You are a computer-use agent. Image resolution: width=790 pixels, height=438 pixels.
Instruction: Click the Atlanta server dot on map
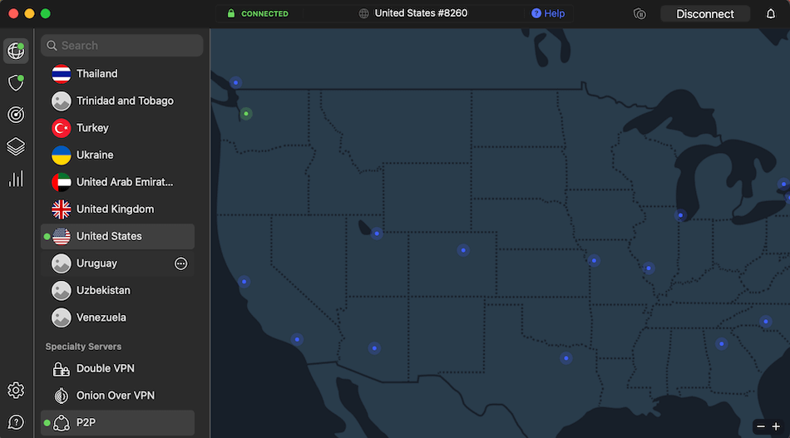click(x=722, y=344)
